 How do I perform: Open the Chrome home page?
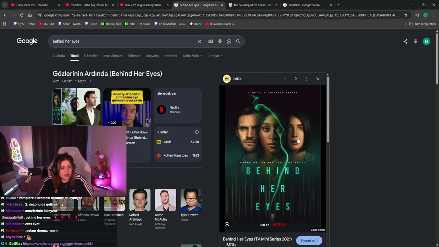click(x=30, y=15)
